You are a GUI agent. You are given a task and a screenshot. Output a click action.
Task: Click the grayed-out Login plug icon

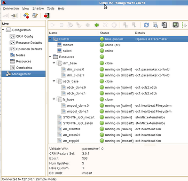click(x=6, y=16)
